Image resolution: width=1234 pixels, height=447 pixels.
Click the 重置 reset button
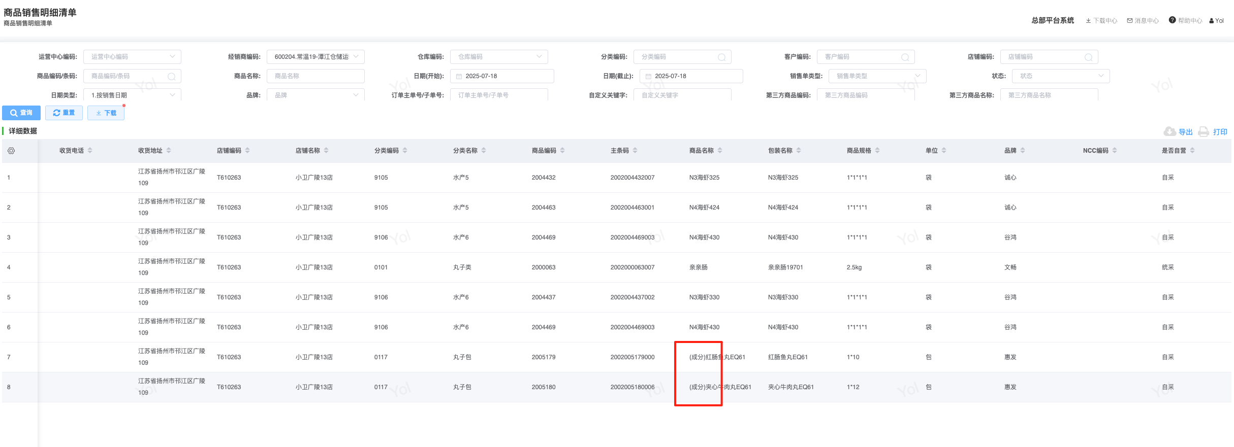tap(64, 113)
